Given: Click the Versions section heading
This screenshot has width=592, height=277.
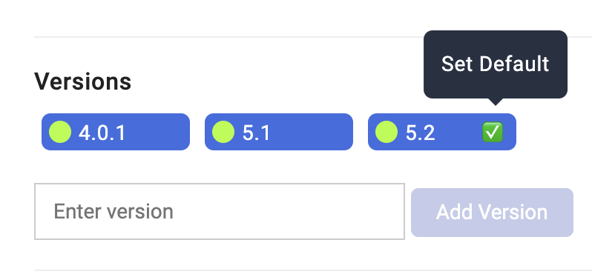Looking at the screenshot, I should 82,81.
